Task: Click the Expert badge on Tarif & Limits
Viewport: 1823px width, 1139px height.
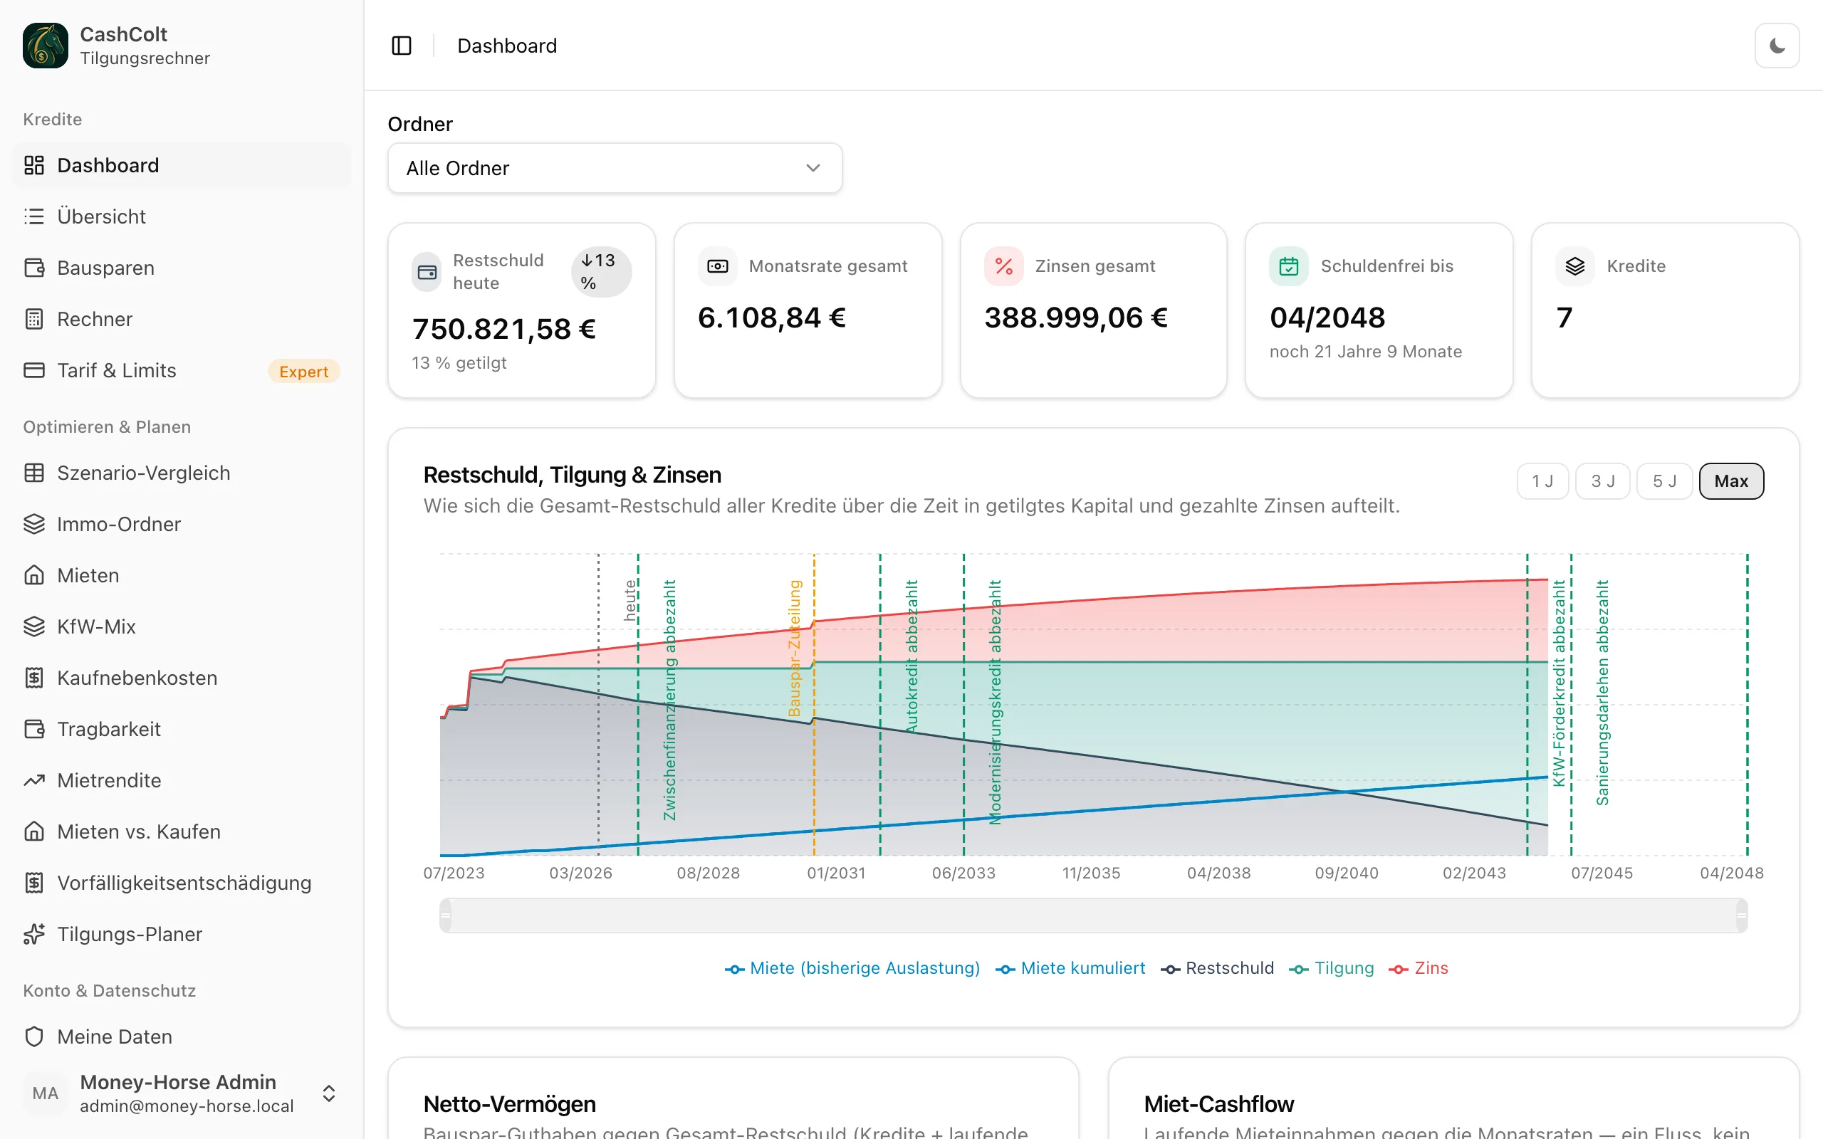Action: (x=303, y=372)
